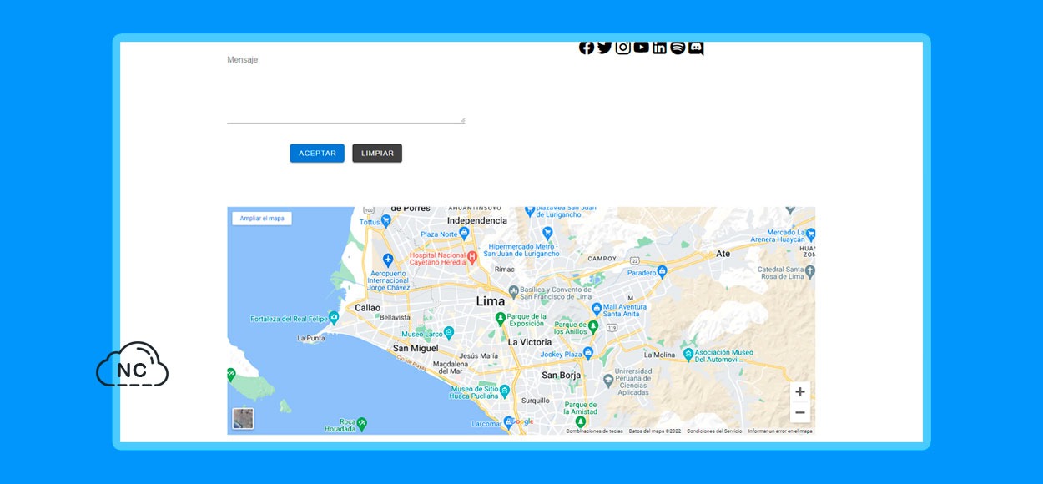Viewport: 1043px width, 484px height.
Task: Select the Aeropuerto Internacional Jorge Chávez airport marker
Action: 387,260
